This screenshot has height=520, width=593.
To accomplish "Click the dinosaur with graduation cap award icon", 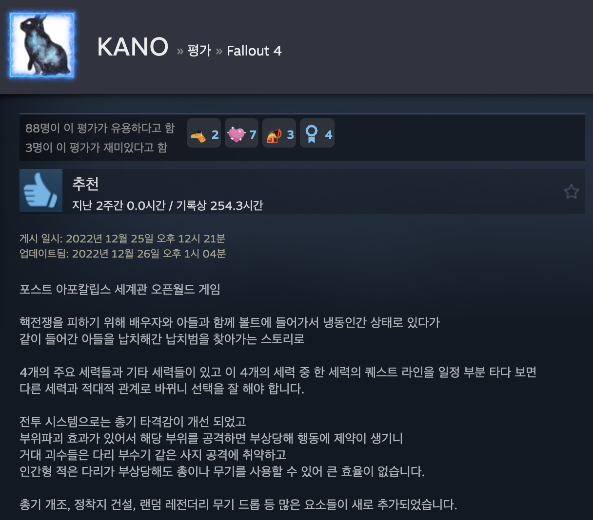I will (198, 136).
